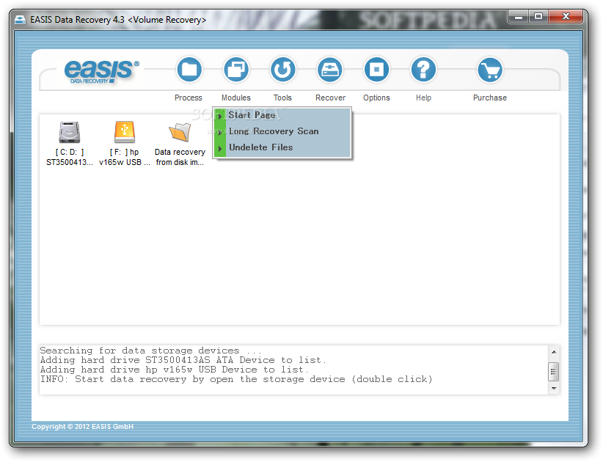Image resolution: width=603 pixels, height=462 pixels.
Task: Choose Start Page from Modules menu
Action: (x=282, y=115)
